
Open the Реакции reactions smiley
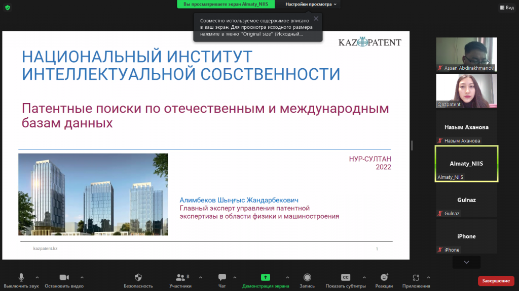coord(384,277)
